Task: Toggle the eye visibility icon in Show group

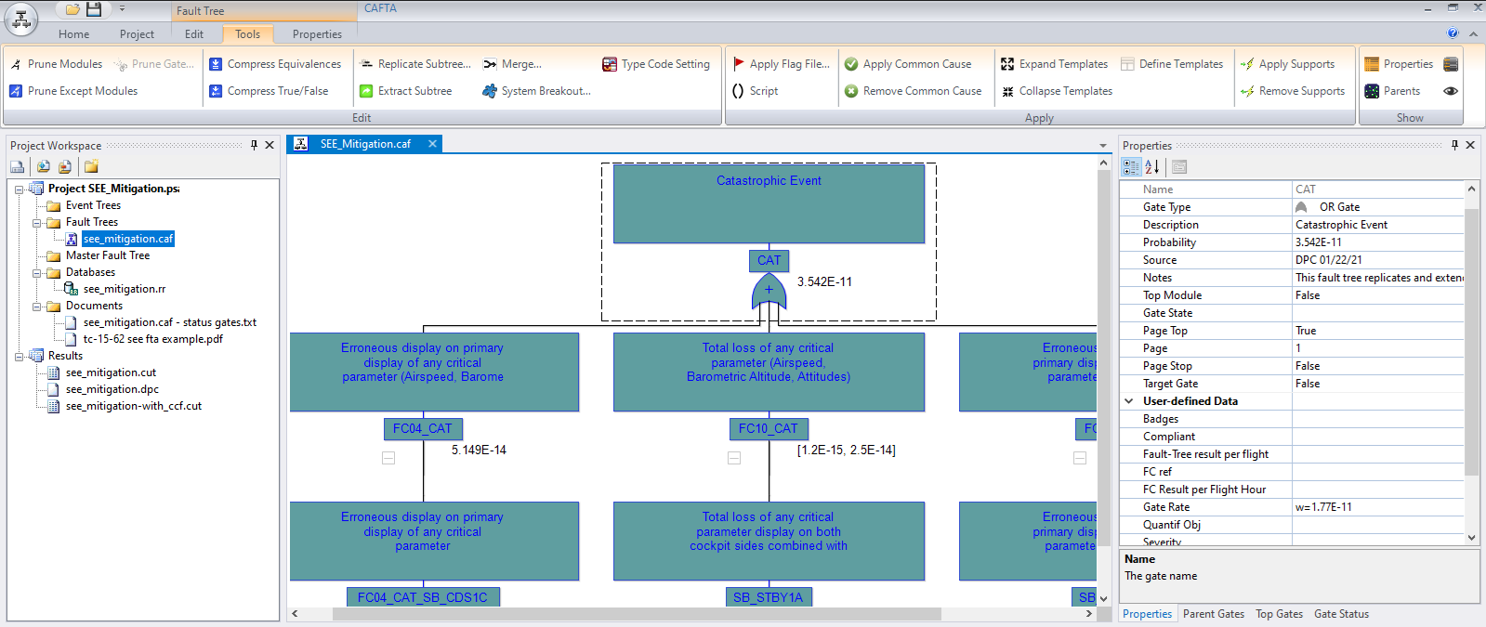Action: (x=1451, y=91)
